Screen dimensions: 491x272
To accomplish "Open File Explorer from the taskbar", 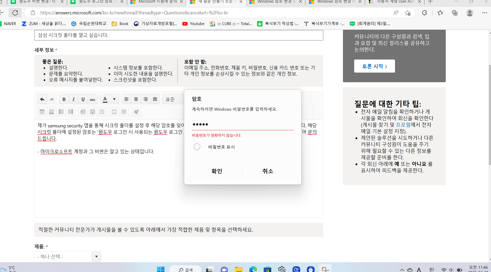I will click(239, 269).
